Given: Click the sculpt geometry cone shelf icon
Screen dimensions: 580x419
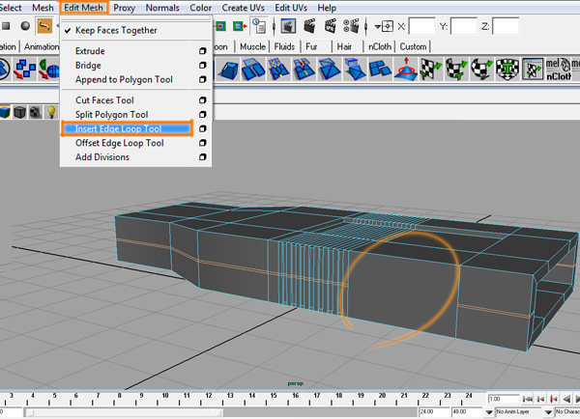Looking at the screenshot, I should click(x=406, y=69).
